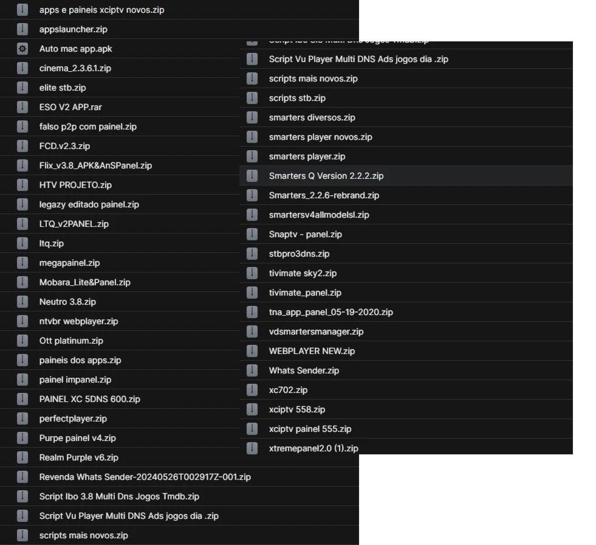596x545 pixels.
Task: Select the zip icon next to HTV PROJETO.zip
Action: tap(22, 185)
